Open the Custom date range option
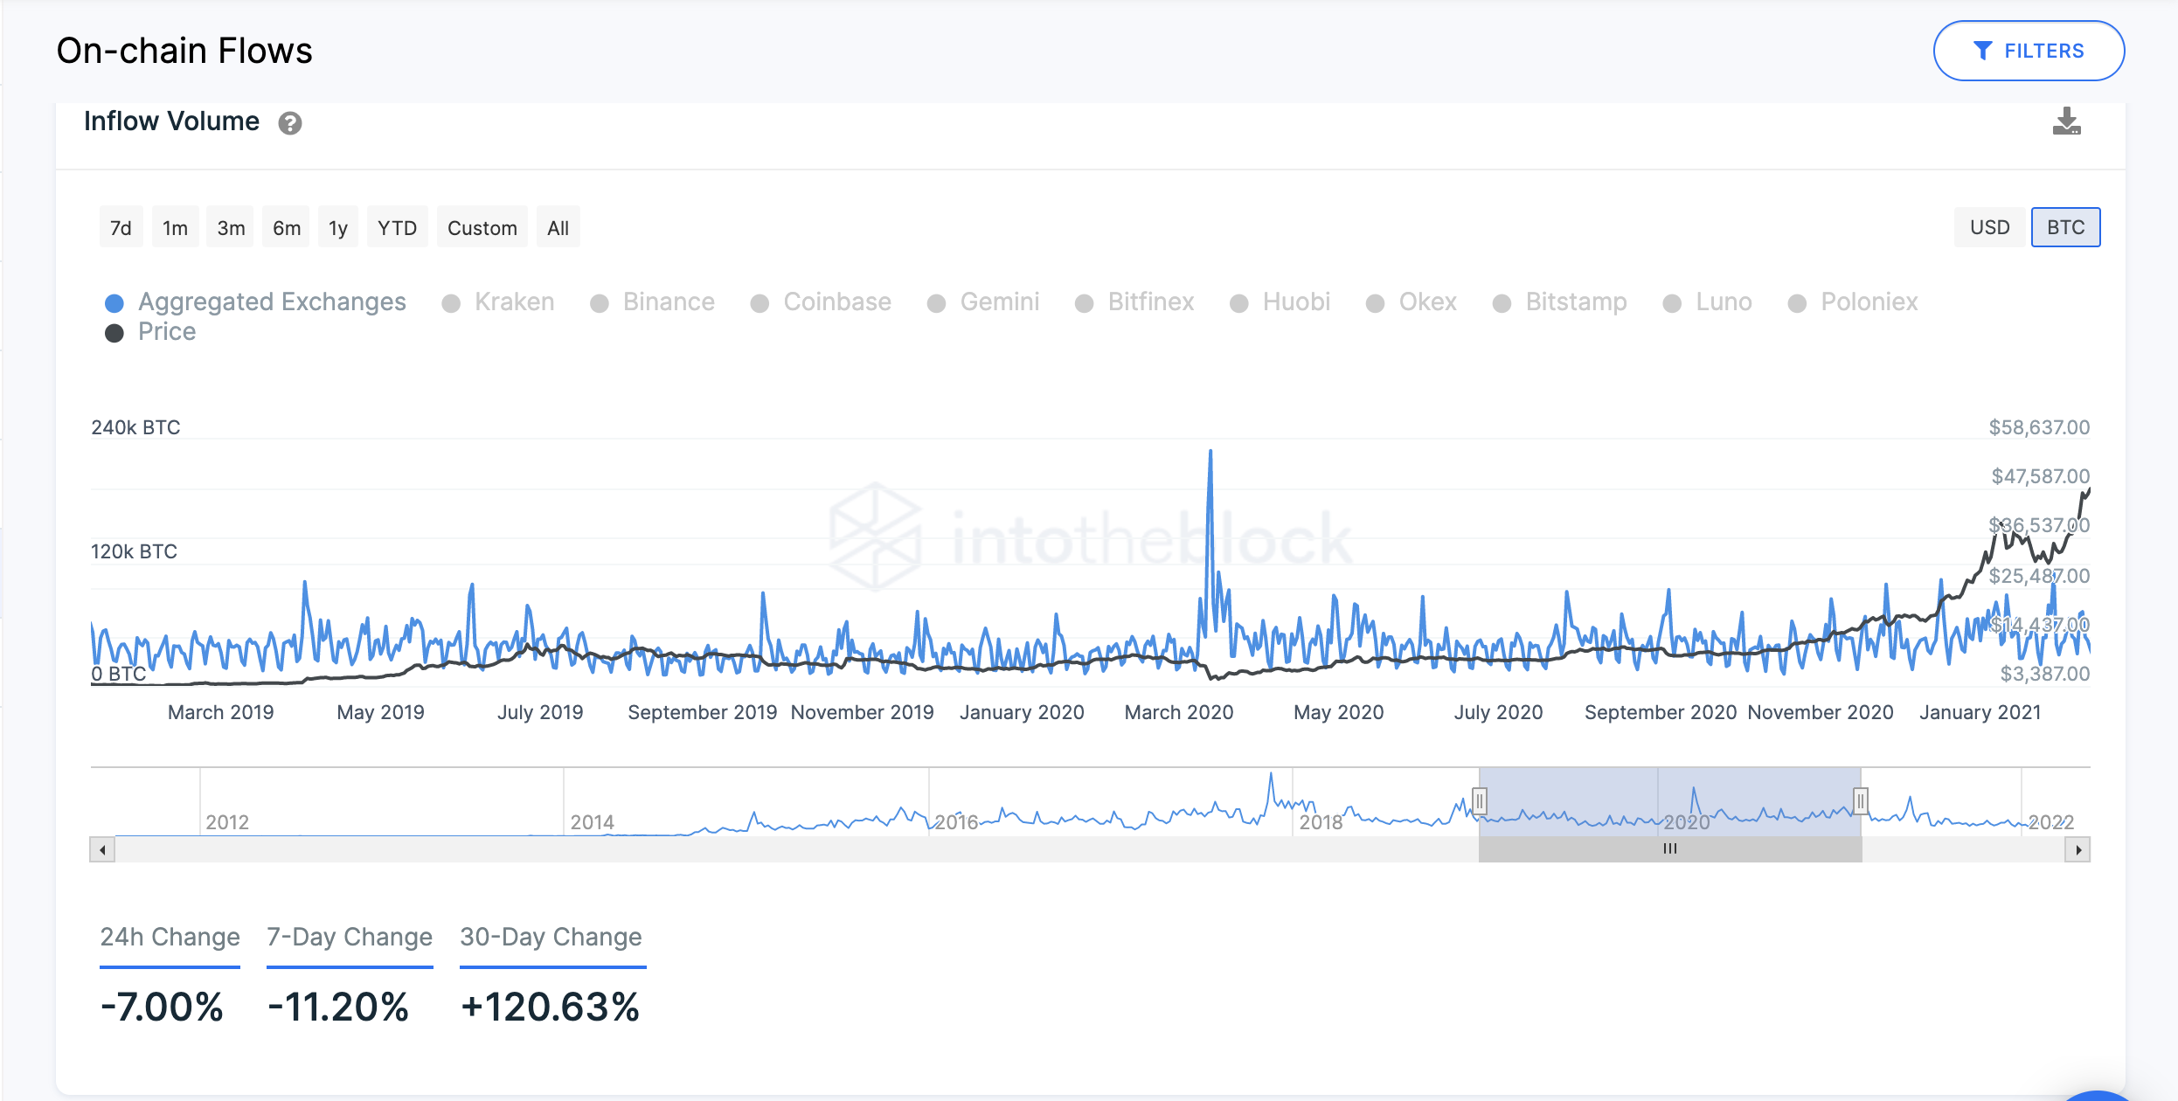The height and width of the screenshot is (1101, 2178). [482, 227]
